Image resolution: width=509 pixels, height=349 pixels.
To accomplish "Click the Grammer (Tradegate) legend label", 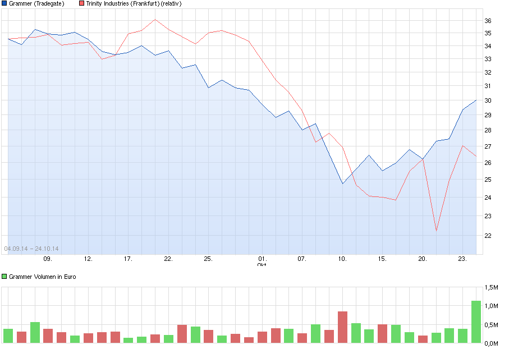I will pos(36,3).
